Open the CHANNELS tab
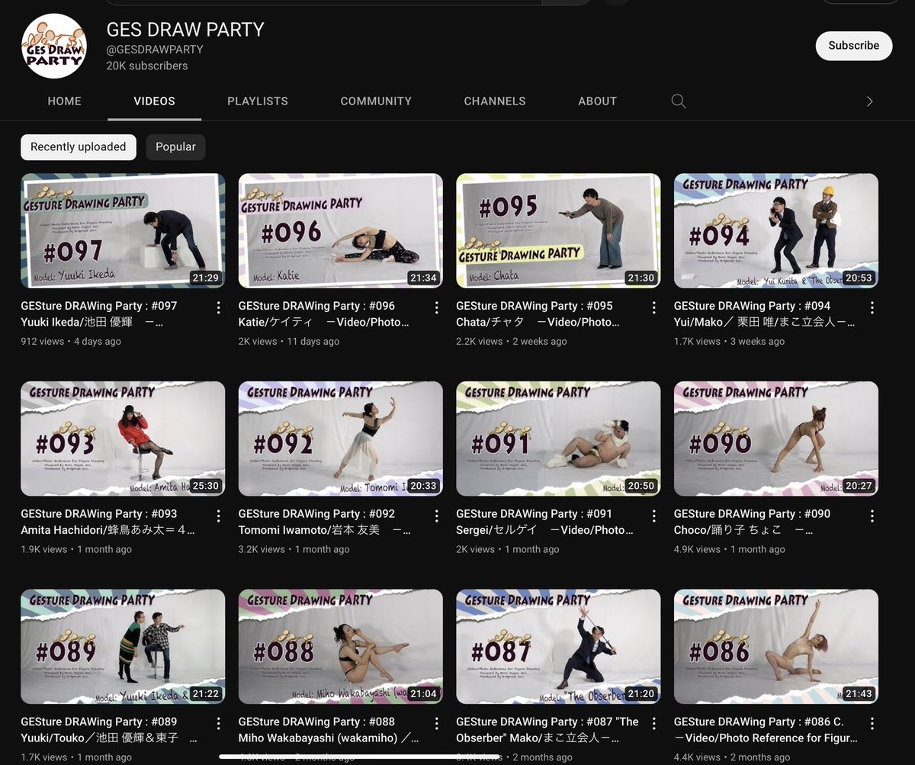This screenshot has height=765, width=915. [495, 101]
